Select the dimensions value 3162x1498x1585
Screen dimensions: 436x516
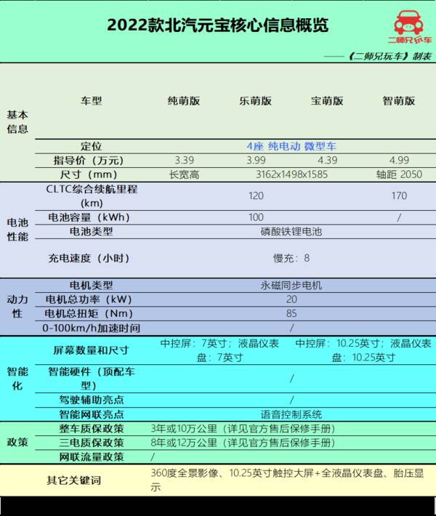(292, 174)
